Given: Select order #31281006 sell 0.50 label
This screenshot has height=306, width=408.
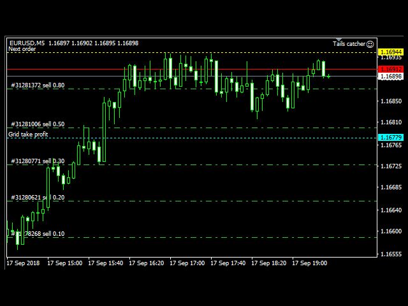Looking at the screenshot, I should point(38,124).
